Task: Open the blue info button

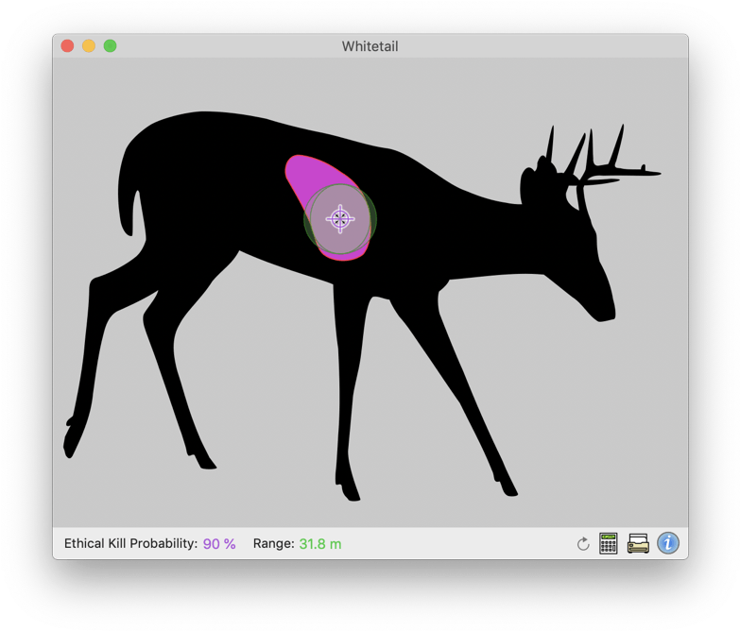Action: 668,543
